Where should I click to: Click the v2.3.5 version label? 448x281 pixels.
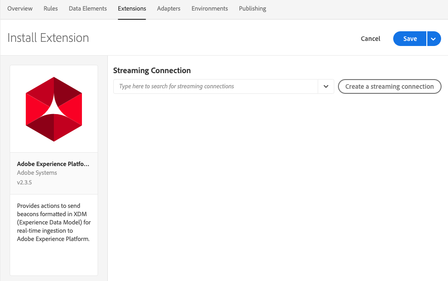[24, 183]
